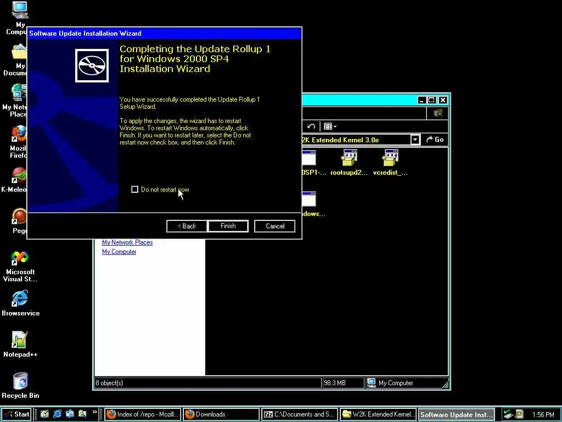Image resolution: width=562 pixels, height=422 pixels.
Task: Minimize the Explorer window
Action: click(x=422, y=100)
